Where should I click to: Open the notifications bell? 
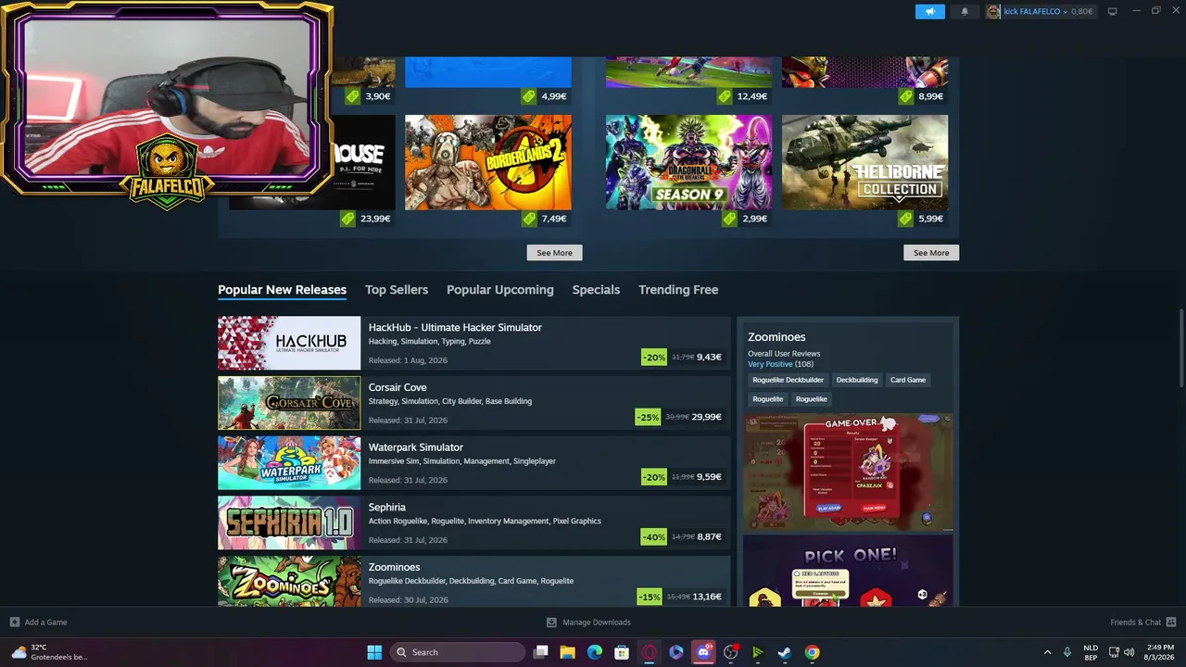965,11
